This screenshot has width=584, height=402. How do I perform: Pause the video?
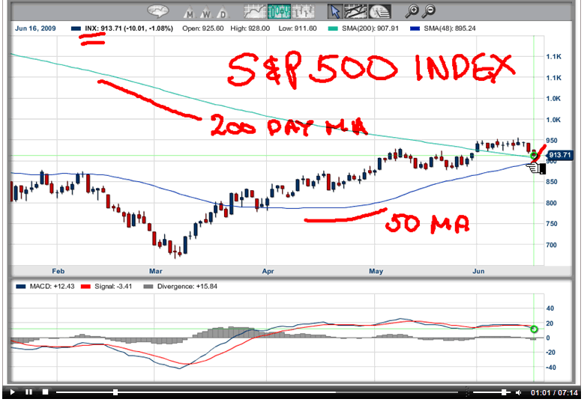[x=28, y=392]
